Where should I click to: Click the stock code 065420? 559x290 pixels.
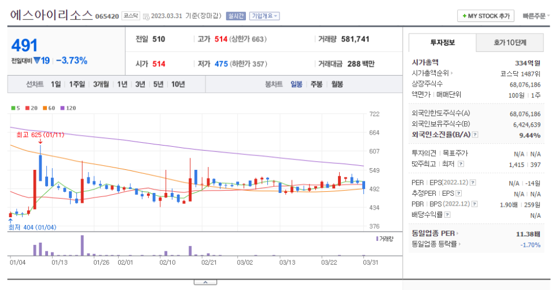(x=107, y=16)
